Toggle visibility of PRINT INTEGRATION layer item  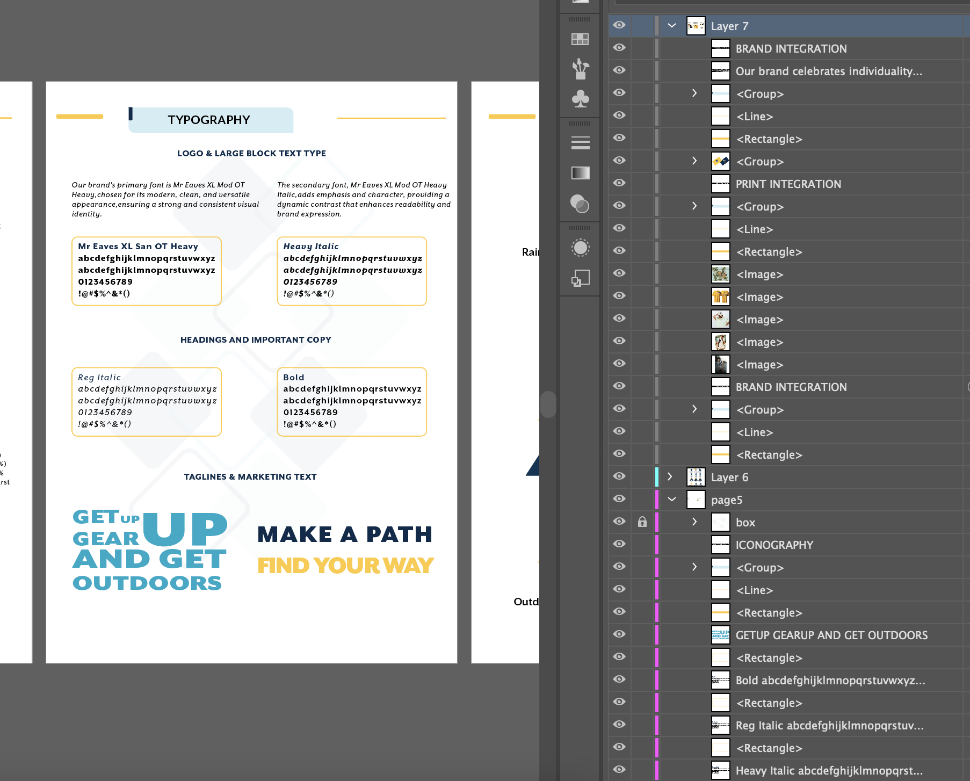click(619, 183)
